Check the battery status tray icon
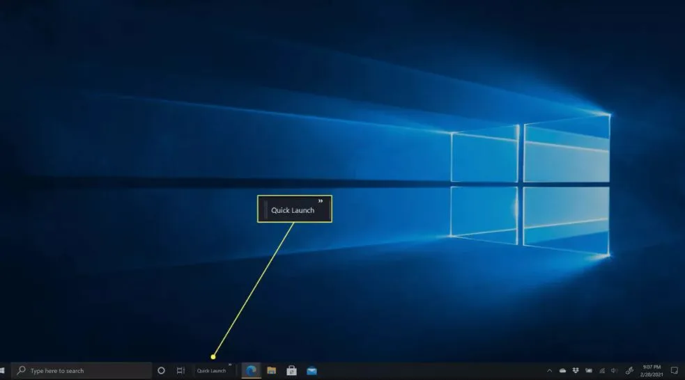The height and width of the screenshot is (380, 685). coord(589,371)
